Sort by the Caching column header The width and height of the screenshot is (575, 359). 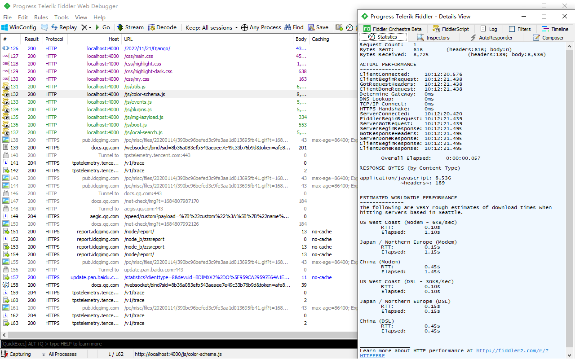tap(333, 39)
